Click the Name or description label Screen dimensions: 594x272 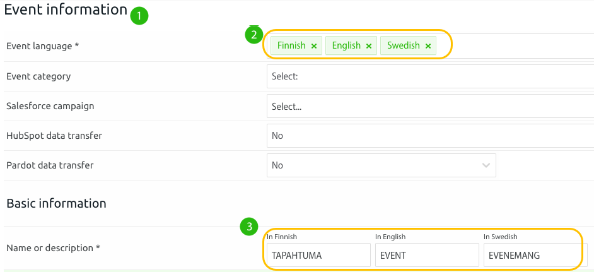54,248
